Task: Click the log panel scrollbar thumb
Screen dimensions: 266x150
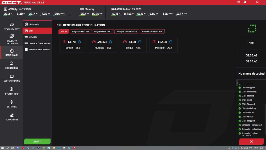Action: [265, 120]
